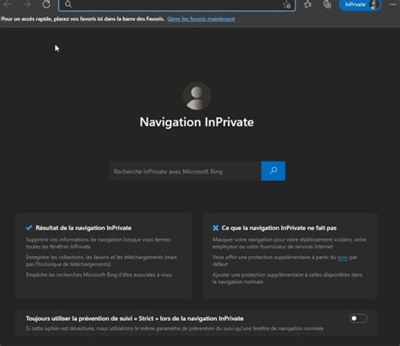Click 'Résultat de la navigation InPrivate' heading
The image size is (400, 346).
pyautogui.click(x=84, y=228)
